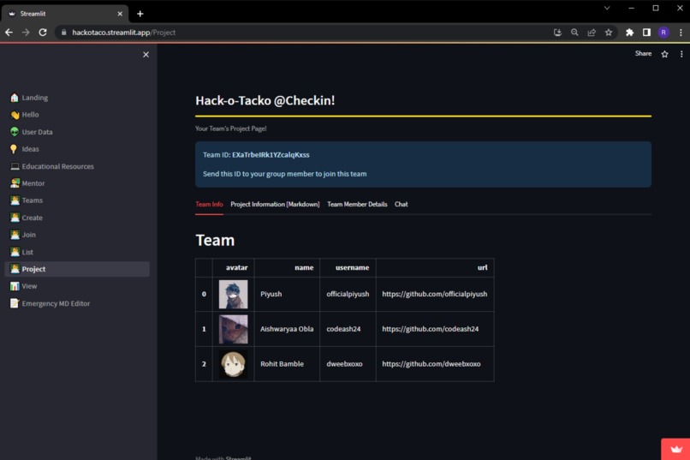The width and height of the screenshot is (690, 460).
Task: Close the Streamlit browser tab
Action: (120, 14)
